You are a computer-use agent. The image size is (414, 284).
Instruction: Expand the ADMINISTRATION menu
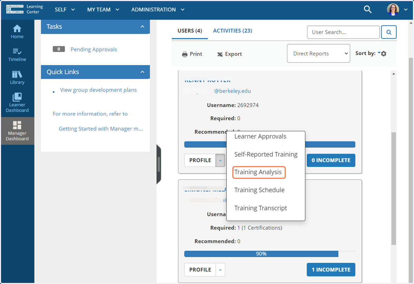[x=158, y=10]
